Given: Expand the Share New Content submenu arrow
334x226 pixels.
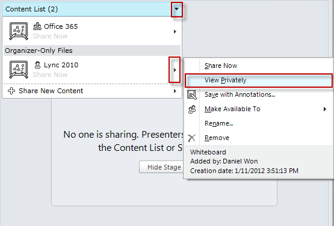Looking at the screenshot, I should (x=175, y=91).
